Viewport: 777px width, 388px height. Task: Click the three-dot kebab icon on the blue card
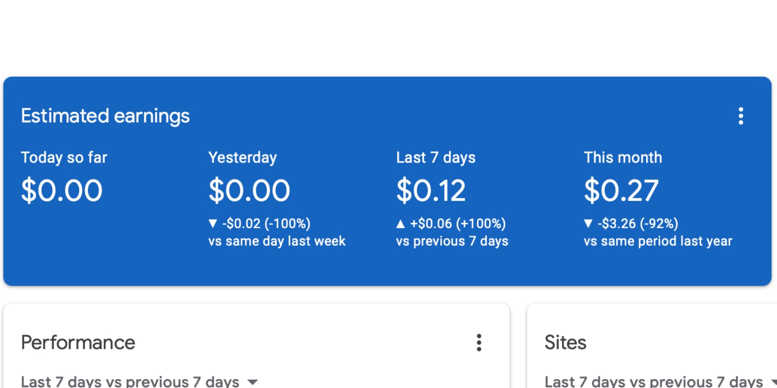point(740,116)
